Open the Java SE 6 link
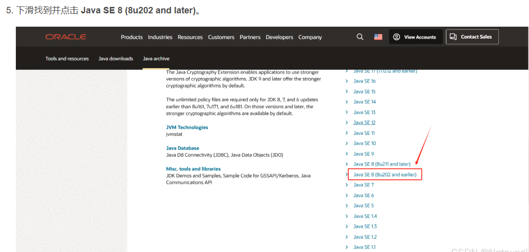 pos(364,195)
